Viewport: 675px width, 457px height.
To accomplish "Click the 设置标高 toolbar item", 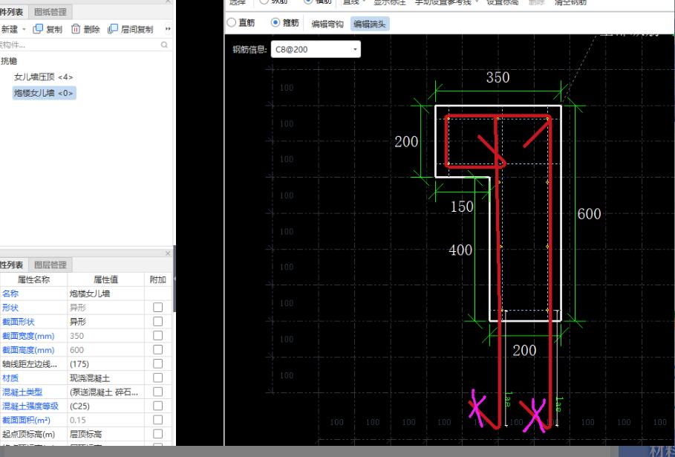I will 503,2.
